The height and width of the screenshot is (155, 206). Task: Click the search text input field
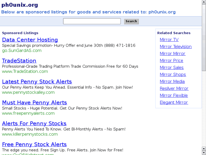click(92, 21)
